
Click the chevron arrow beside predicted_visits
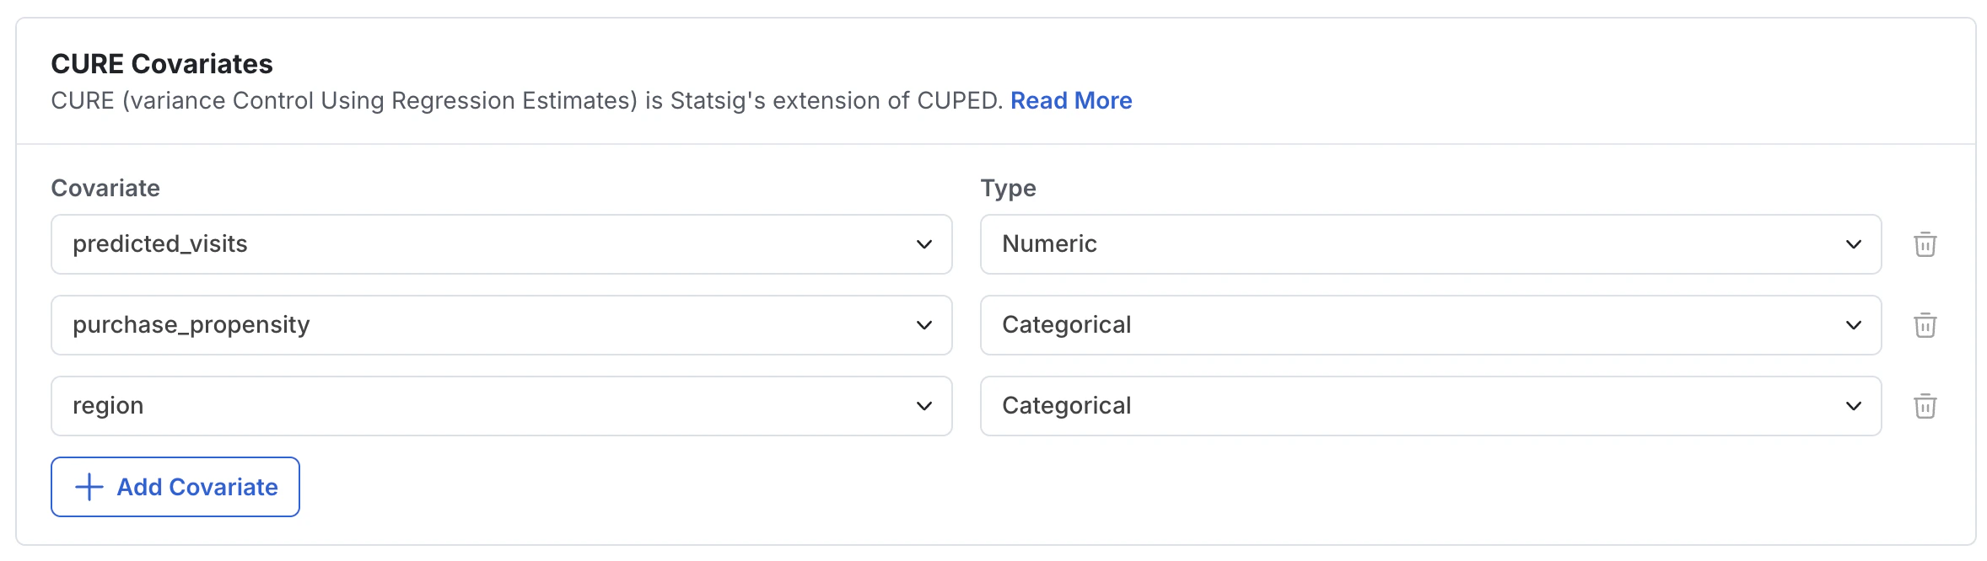tap(924, 244)
